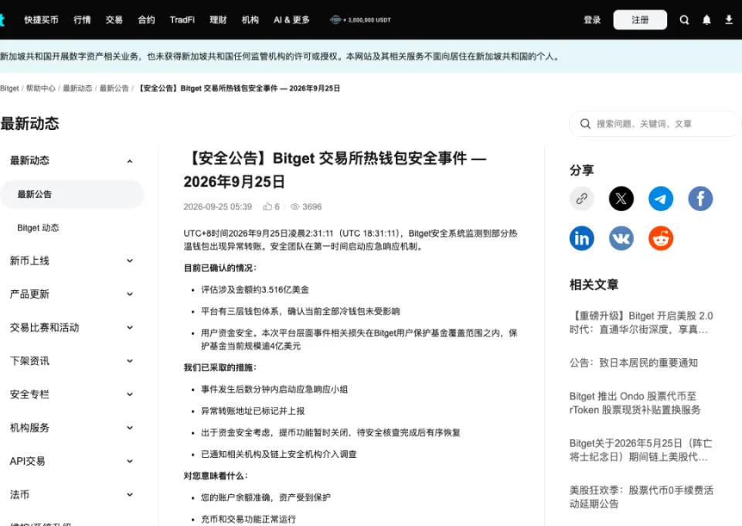Click the 3,000,000 USDT promo badge
This screenshot has height=526, width=742.
361,20
